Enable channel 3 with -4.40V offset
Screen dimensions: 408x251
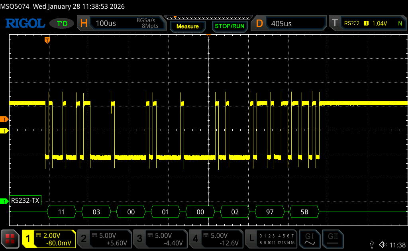pos(160,239)
